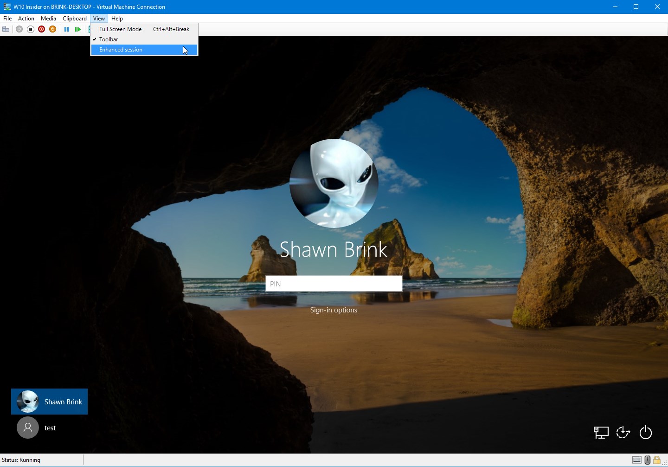This screenshot has height=467, width=668.
Task: Click the Status: Running text in status bar
Action: coord(21,460)
